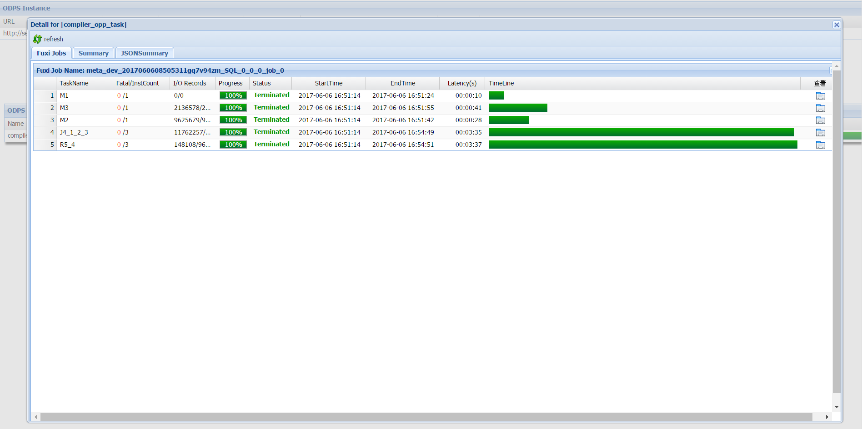Switch to the Summary tab
Image resolution: width=862 pixels, height=429 pixels.
[x=93, y=53]
